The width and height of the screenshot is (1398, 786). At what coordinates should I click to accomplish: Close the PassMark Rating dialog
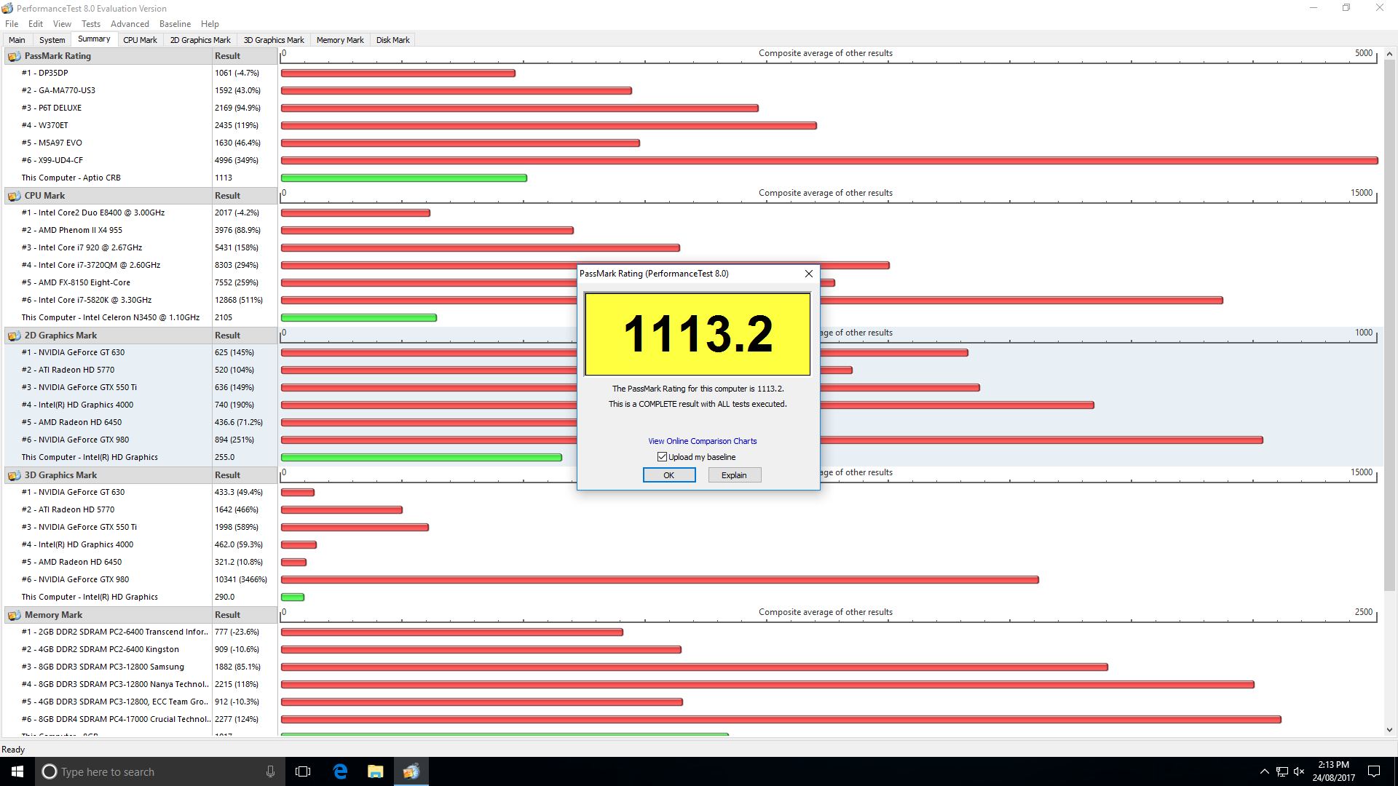coord(808,274)
